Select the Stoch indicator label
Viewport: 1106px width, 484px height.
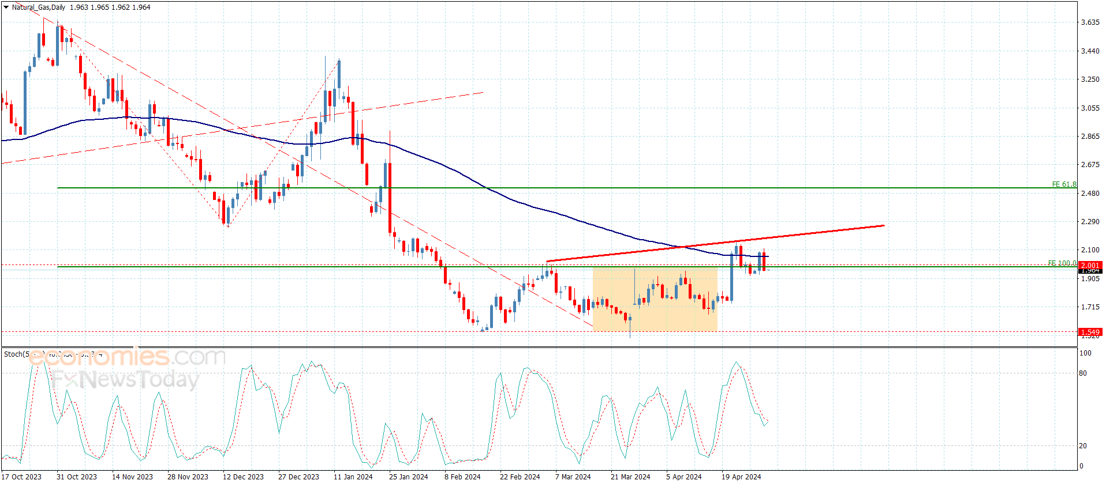pyautogui.click(x=16, y=354)
